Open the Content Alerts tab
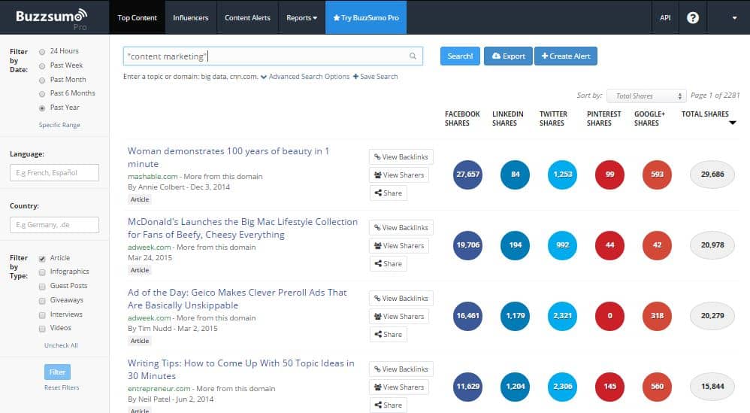This screenshot has height=413, width=750. [247, 18]
